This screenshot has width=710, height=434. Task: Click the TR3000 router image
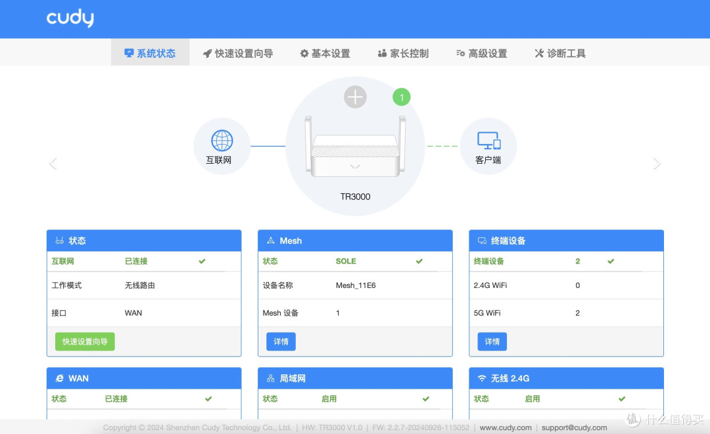click(355, 147)
